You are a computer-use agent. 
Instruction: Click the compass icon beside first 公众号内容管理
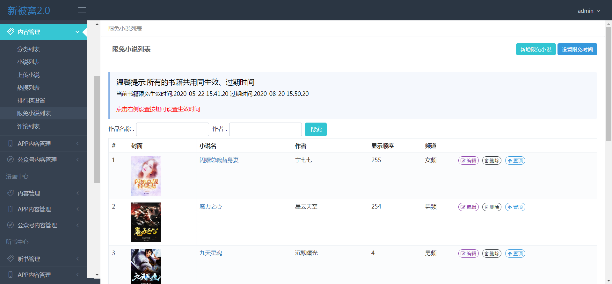[x=11, y=160]
